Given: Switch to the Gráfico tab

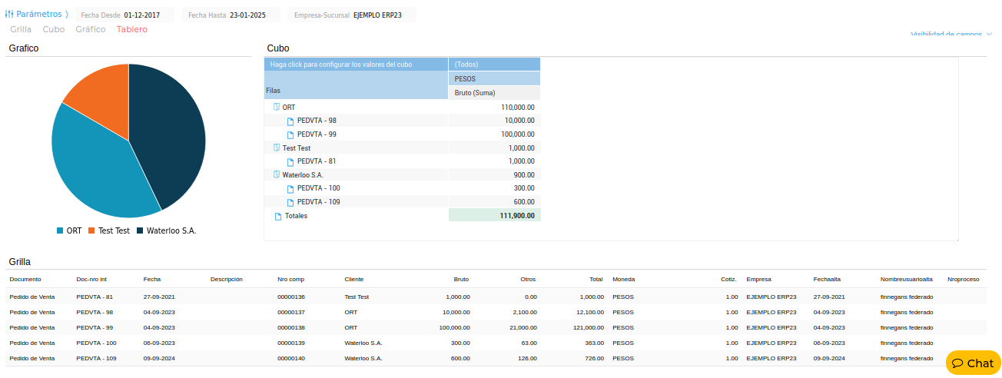Looking at the screenshot, I should [91, 29].
